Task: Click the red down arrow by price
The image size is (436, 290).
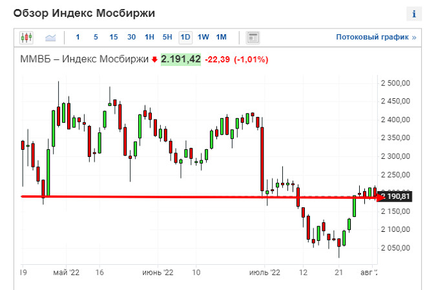Action: pyautogui.click(x=154, y=60)
